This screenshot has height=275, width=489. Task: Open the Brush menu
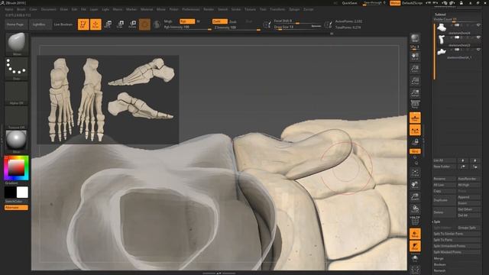point(21,9)
